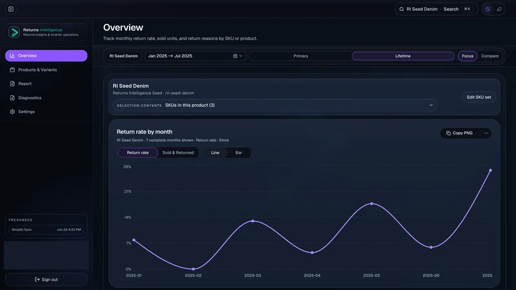Click the Sign out arrow icon
This screenshot has width=516, height=290.
37,280
